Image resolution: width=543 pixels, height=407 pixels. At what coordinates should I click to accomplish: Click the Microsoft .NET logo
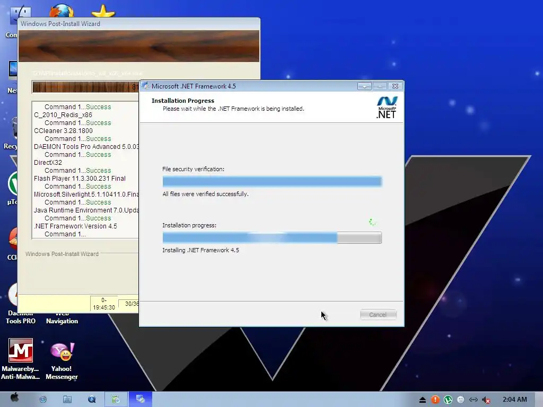[x=387, y=107]
